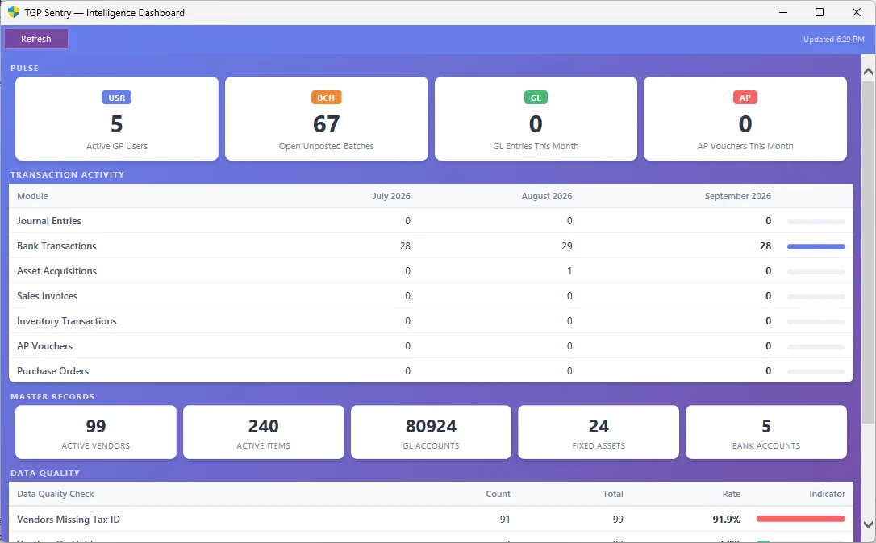Click the scrollbar down arrow
This screenshot has width=876, height=543.
(x=868, y=524)
